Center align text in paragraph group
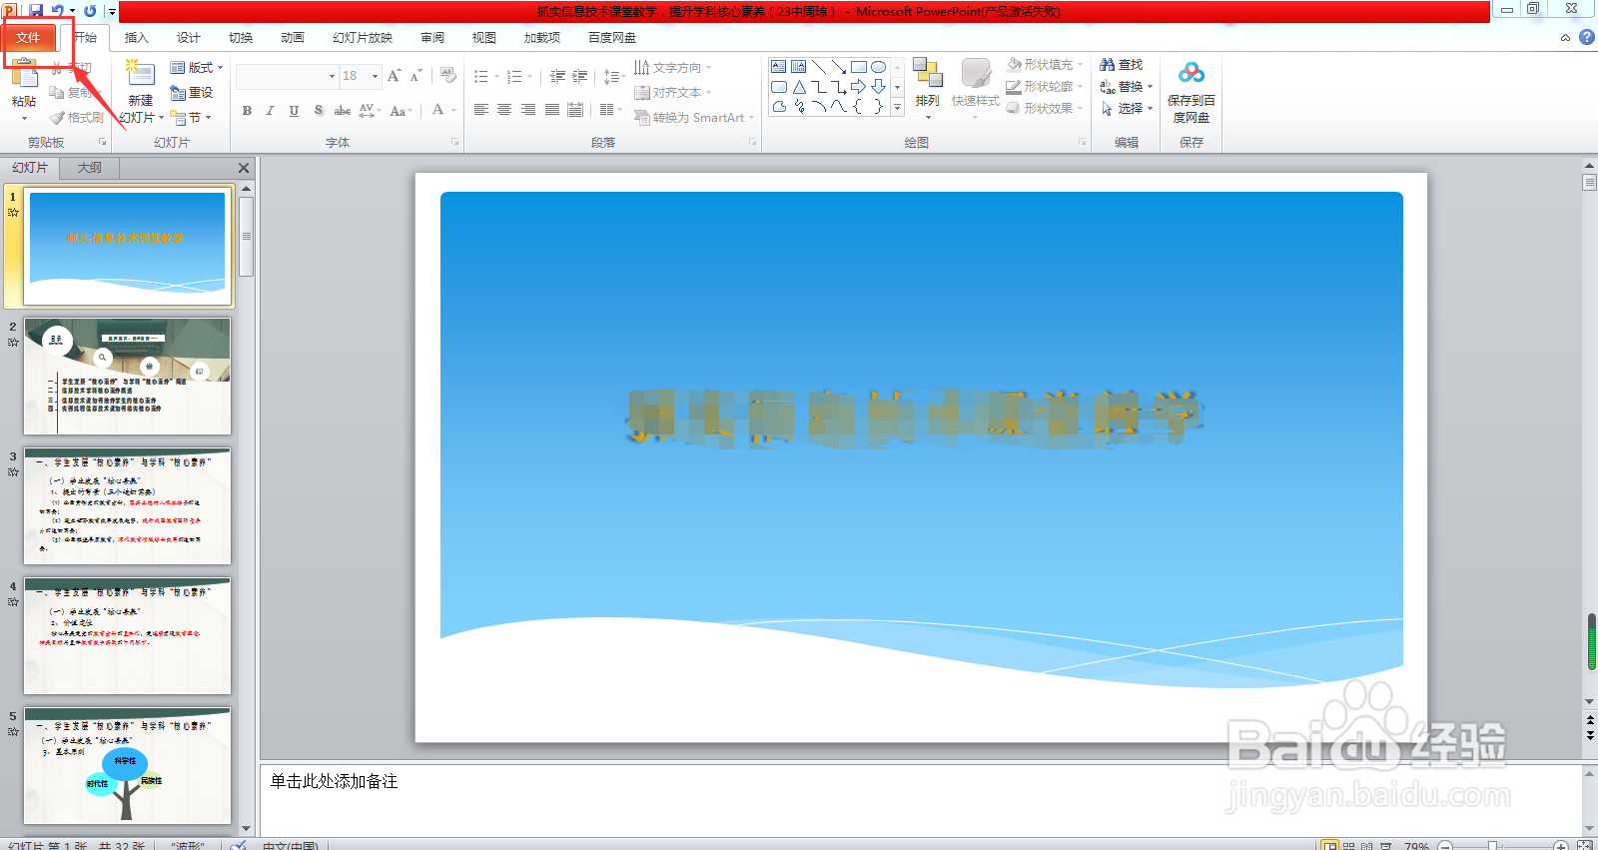1598x850 pixels. pos(504,110)
